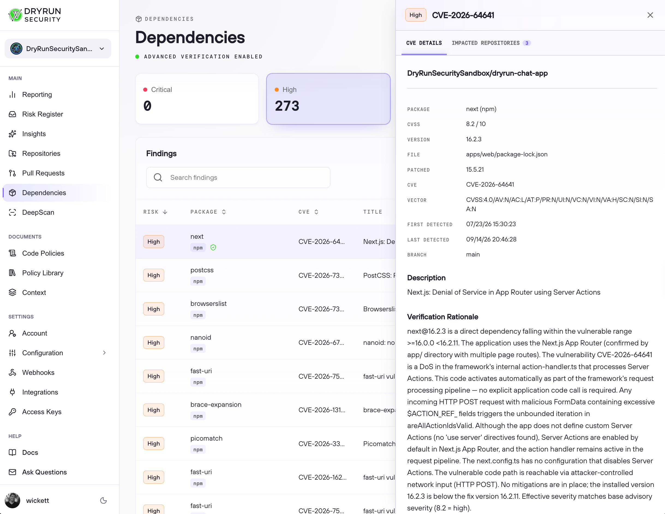Viewport: 665px width, 514px height.
Task: Click the DryRun Security logo
Action: 35,15
